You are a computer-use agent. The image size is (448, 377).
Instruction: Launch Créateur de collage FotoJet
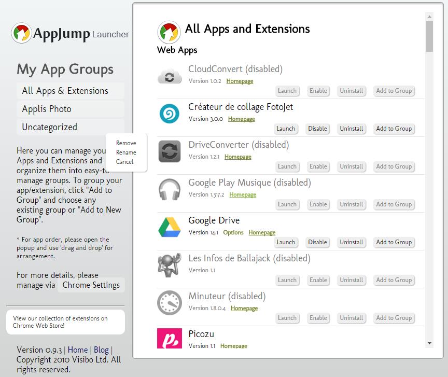(x=286, y=129)
